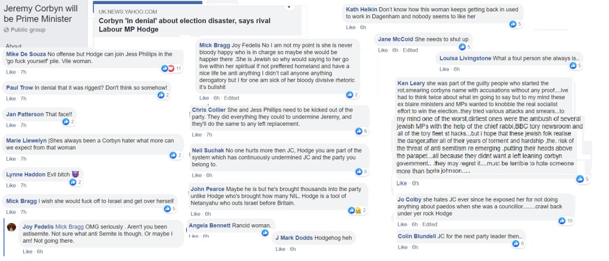Click the like icon on Paul Trow's comment
Image resolution: width=609 pixels, height=261 pixels.
(162, 95)
